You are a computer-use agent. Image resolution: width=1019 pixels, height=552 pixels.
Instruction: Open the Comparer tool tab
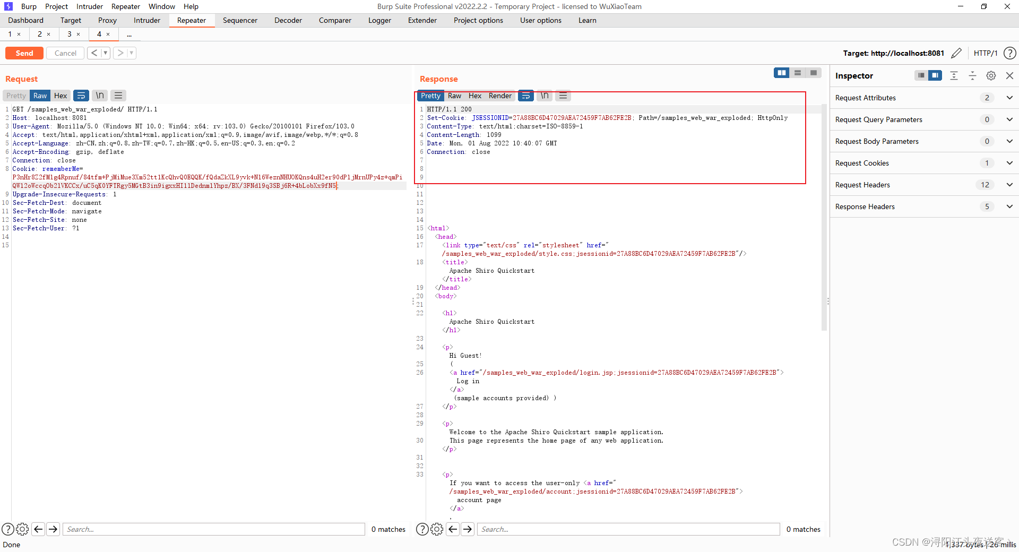pyautogui.click(x=335, y=20)
